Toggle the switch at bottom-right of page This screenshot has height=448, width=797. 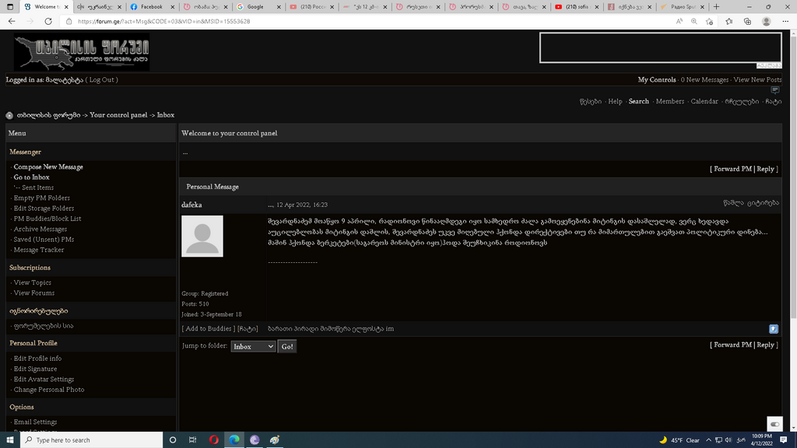(774, 424)
